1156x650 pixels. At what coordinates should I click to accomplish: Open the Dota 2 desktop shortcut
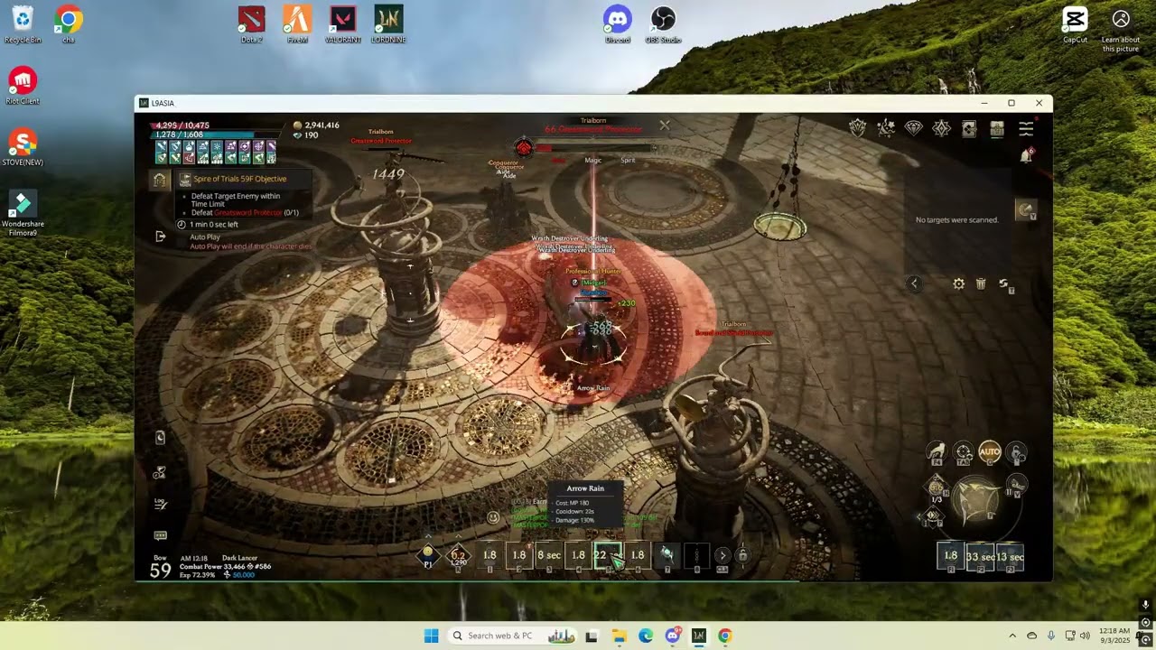coord(251,23)
